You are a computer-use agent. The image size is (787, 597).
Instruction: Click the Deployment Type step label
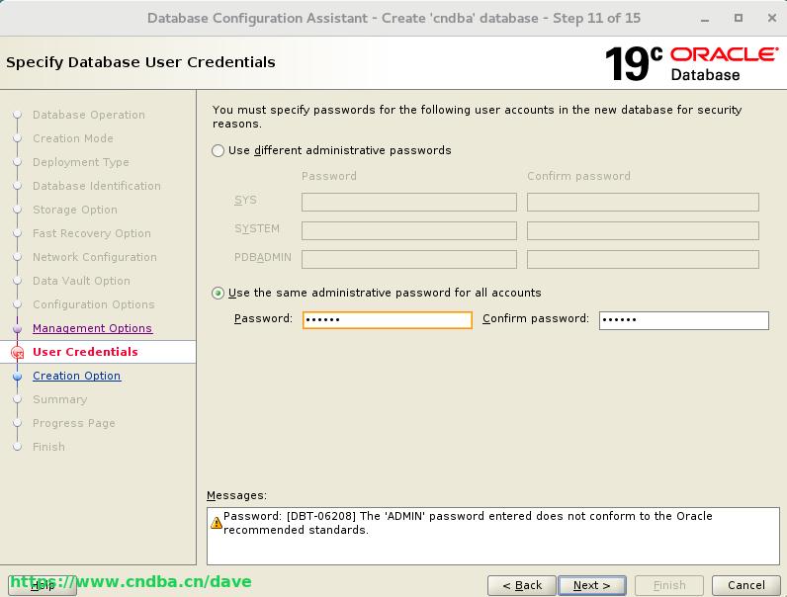(81, 162)
